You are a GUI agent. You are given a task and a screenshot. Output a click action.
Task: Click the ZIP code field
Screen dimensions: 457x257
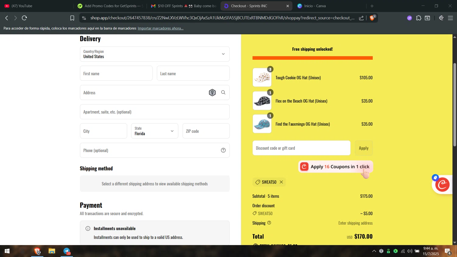(206, 131)
